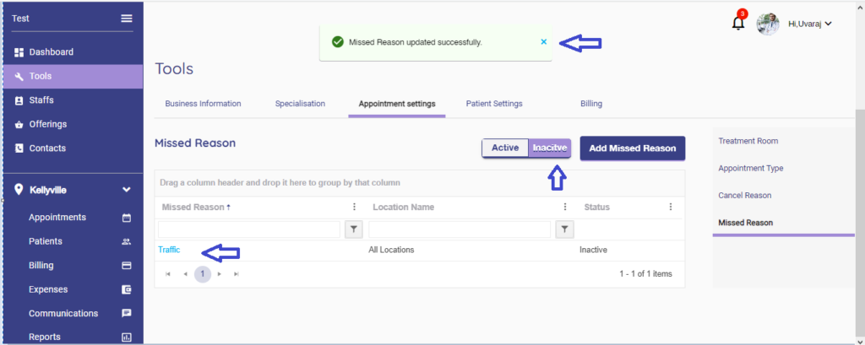
Task: Collapse the Kellyville location section
Action: [127, 190]
